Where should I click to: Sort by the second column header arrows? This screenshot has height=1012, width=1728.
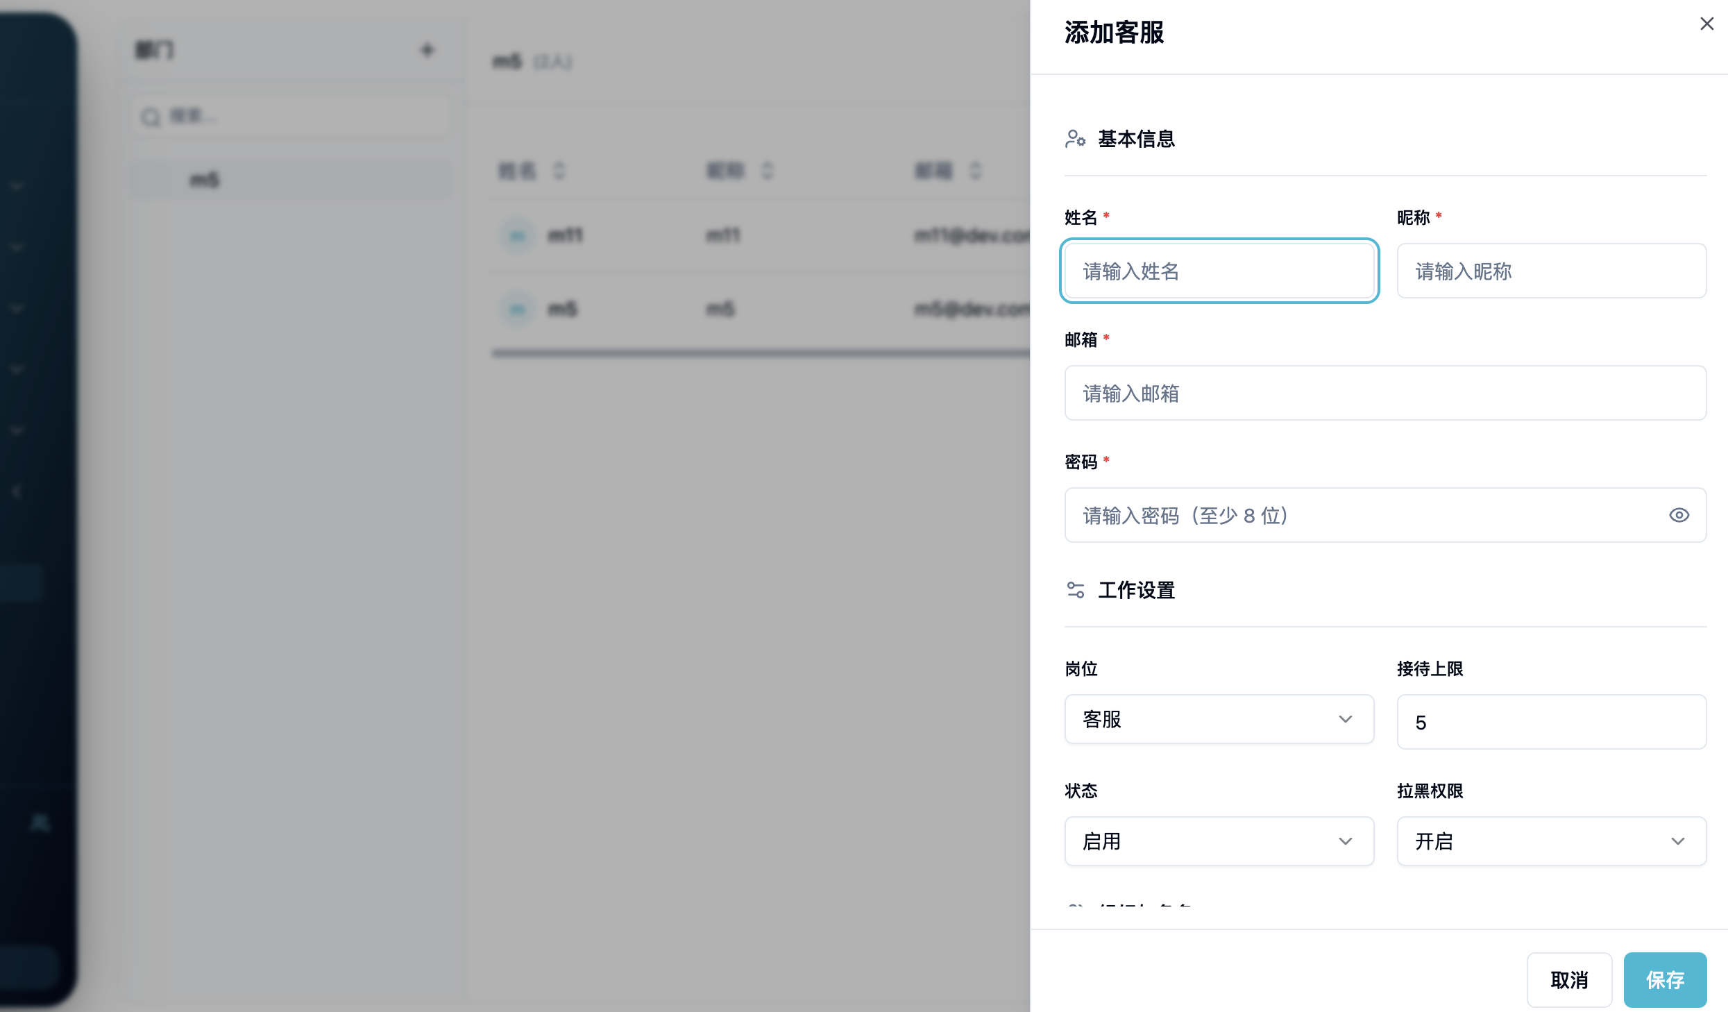click(x=767, y=170)
